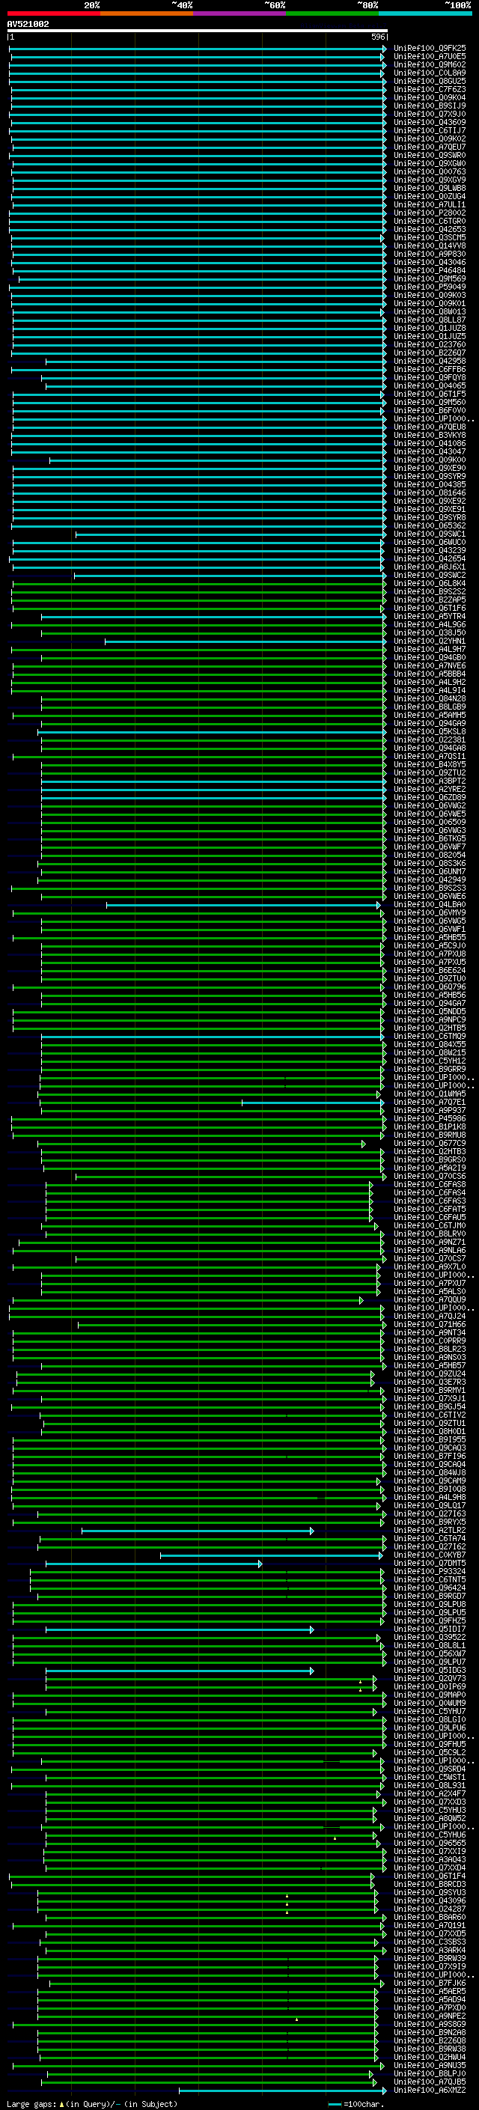Screen dimensions: 479x2110
Task: Select hit label UniRef100_C6TIJ7
Action: point(429,130)
